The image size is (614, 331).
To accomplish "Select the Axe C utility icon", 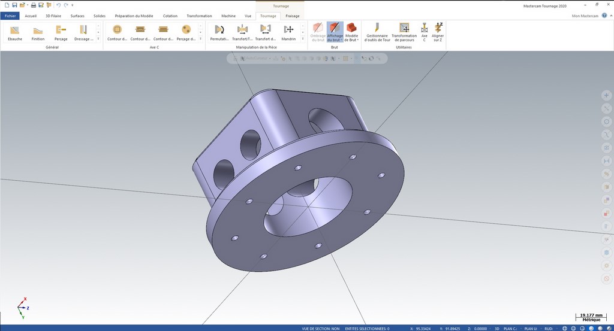I will tap(425, 32).
